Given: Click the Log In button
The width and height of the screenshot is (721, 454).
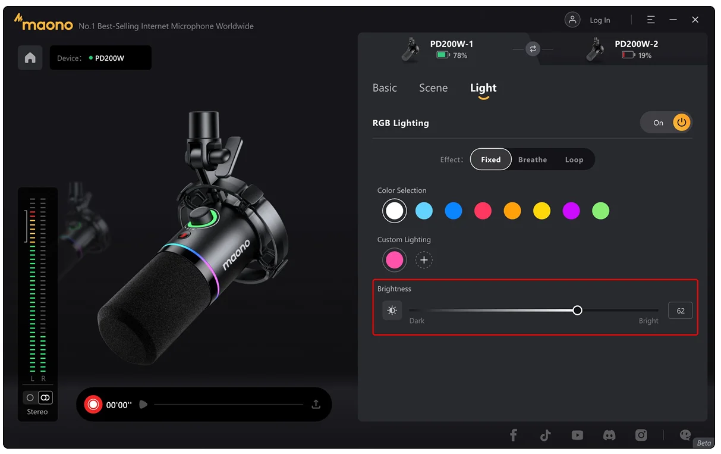Looking at the screenshot, I should 600,20.
